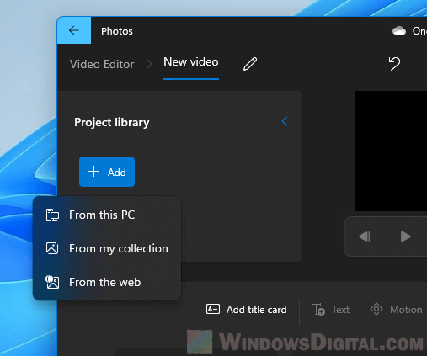Click the Photos app title
The image size is (427, 356).
pos(117,31)
